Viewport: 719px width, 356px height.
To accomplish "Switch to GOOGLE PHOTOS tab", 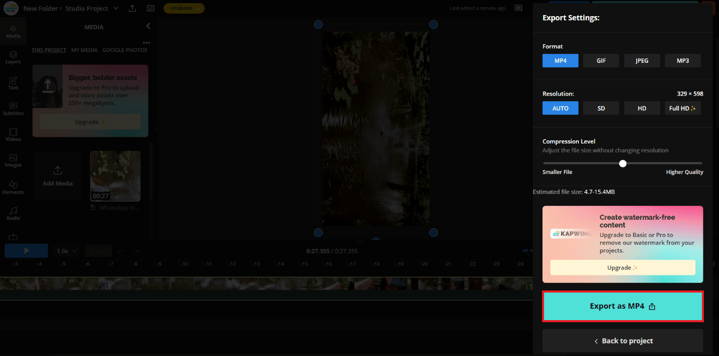I will click(x=125, y=50).
